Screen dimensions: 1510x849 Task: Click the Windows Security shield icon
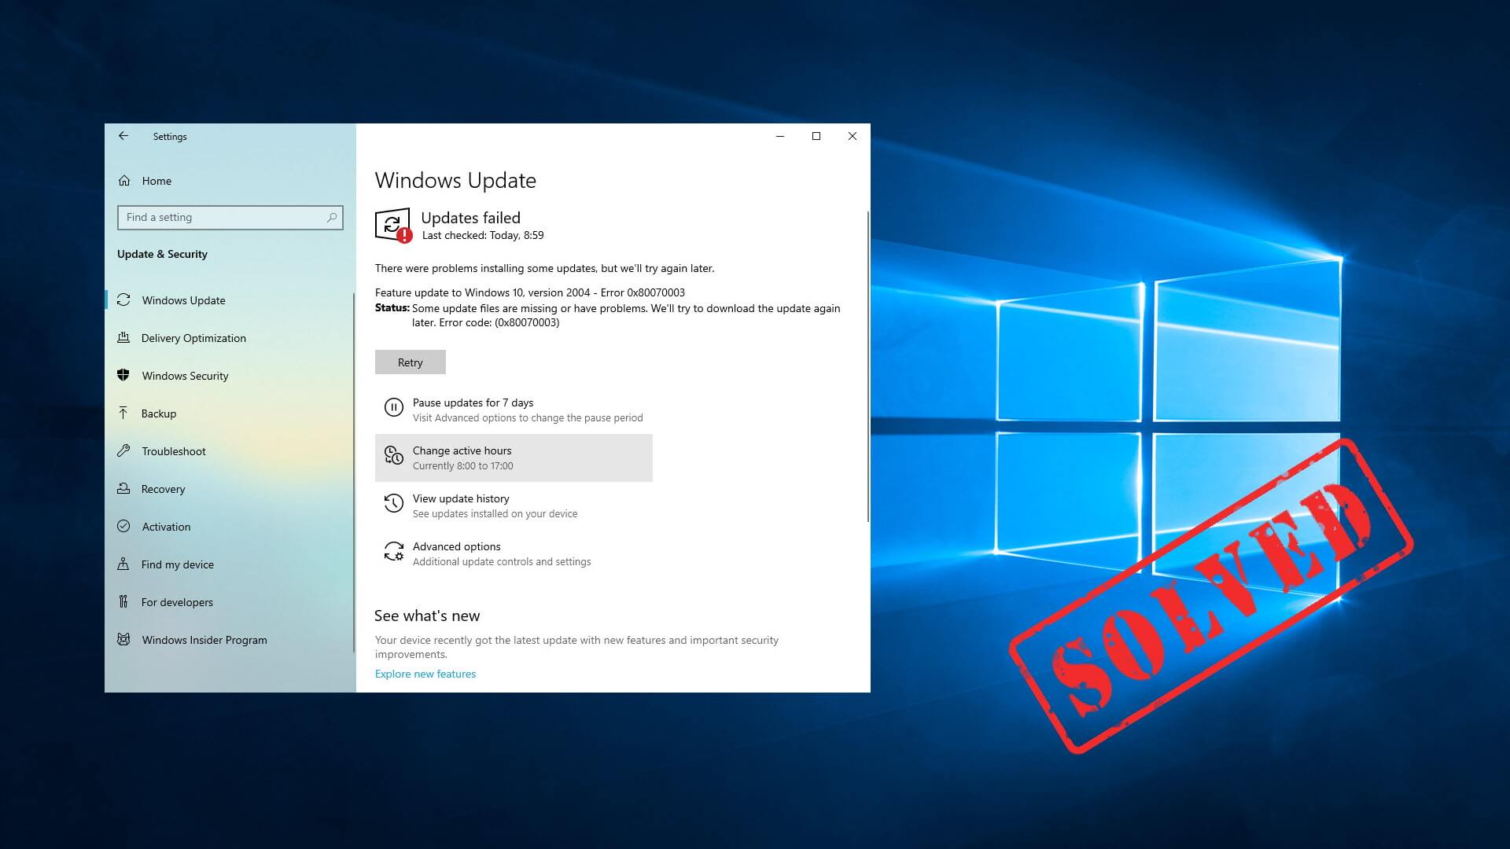123,374
